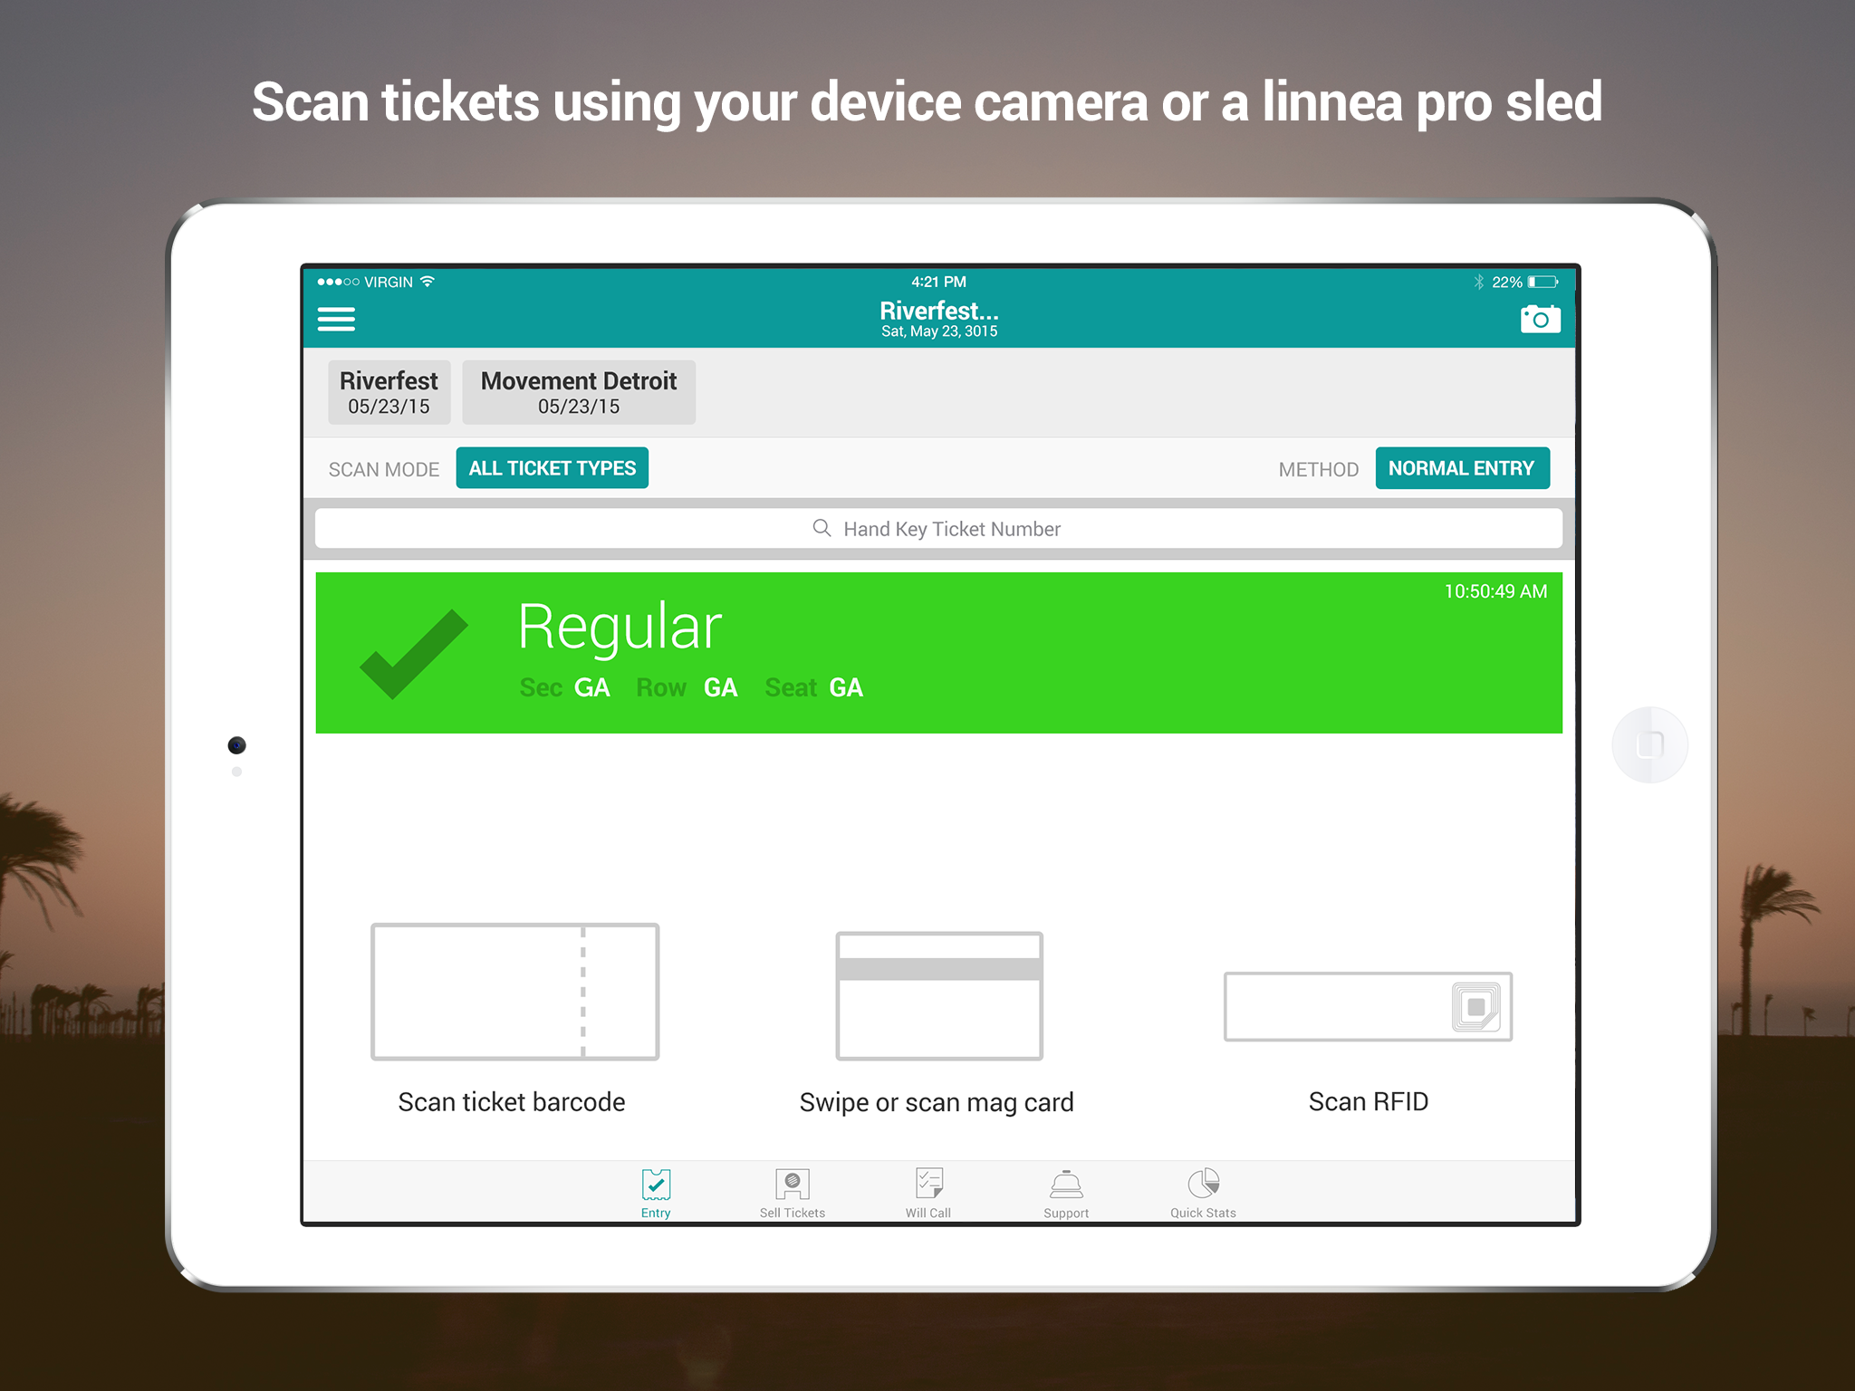Tap the Bluetooth status icon
Screen dimensions: 1855x1391
(x=1479, y=283)
